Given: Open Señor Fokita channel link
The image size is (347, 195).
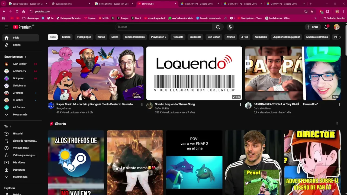Looking at the screenshot, I should 162,108.
